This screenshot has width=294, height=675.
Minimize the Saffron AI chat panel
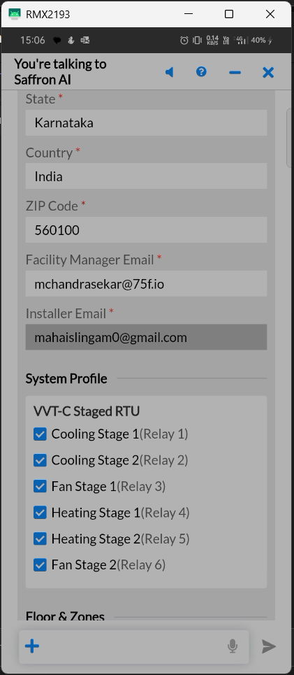click(x=235, y=72)
